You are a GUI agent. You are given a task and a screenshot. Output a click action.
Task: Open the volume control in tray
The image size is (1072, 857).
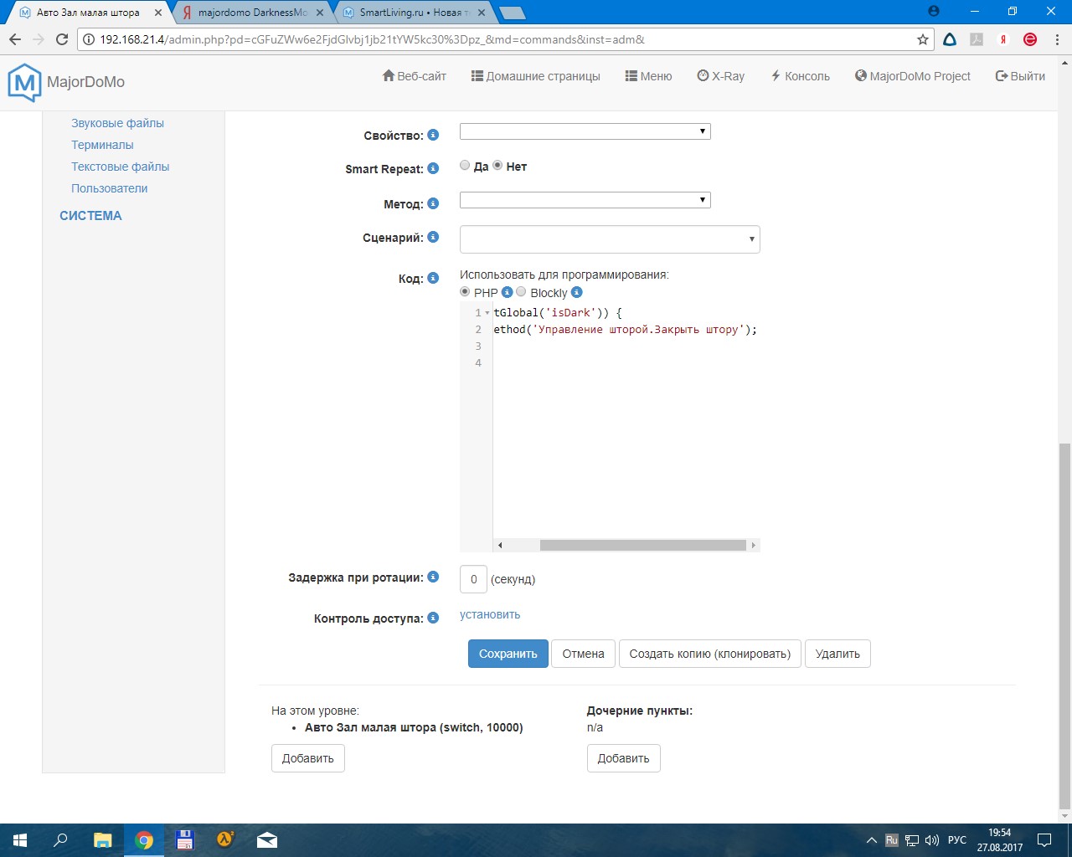(932, 840)
